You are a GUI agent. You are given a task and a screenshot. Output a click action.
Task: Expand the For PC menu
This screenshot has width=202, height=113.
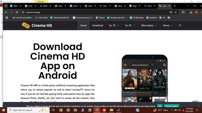(130, 25)
